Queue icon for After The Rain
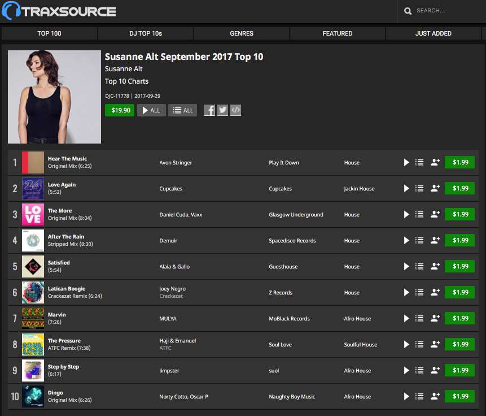 419,240
